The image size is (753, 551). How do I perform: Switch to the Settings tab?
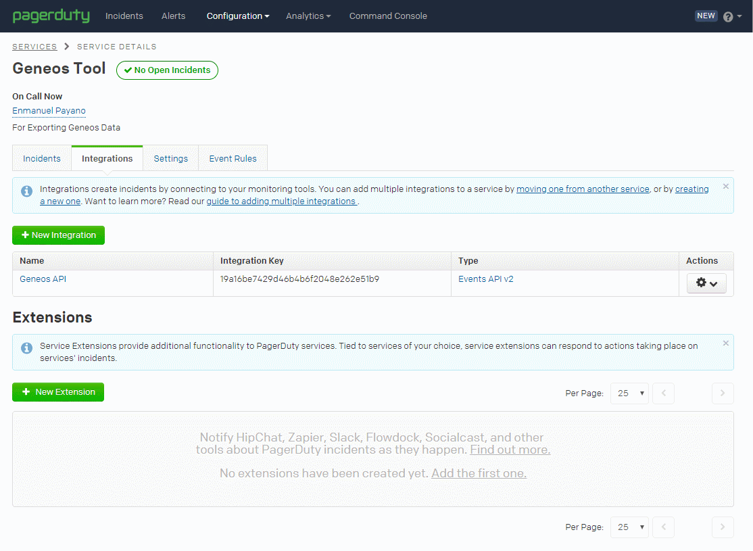[x=170, y=158]
